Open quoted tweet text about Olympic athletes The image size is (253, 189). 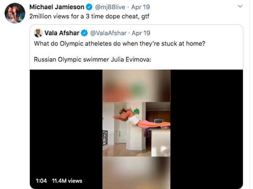click(120, 44)
